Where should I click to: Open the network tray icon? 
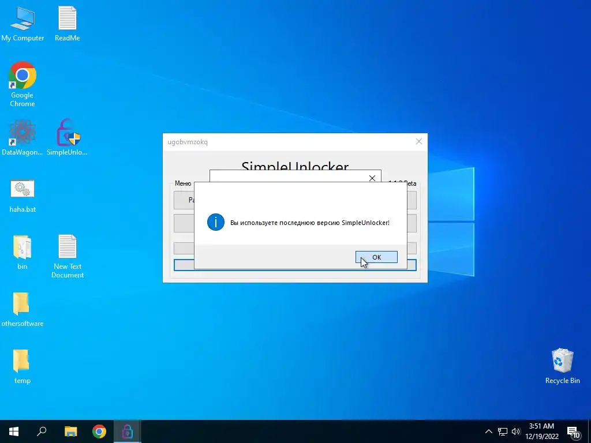(503, 431)
